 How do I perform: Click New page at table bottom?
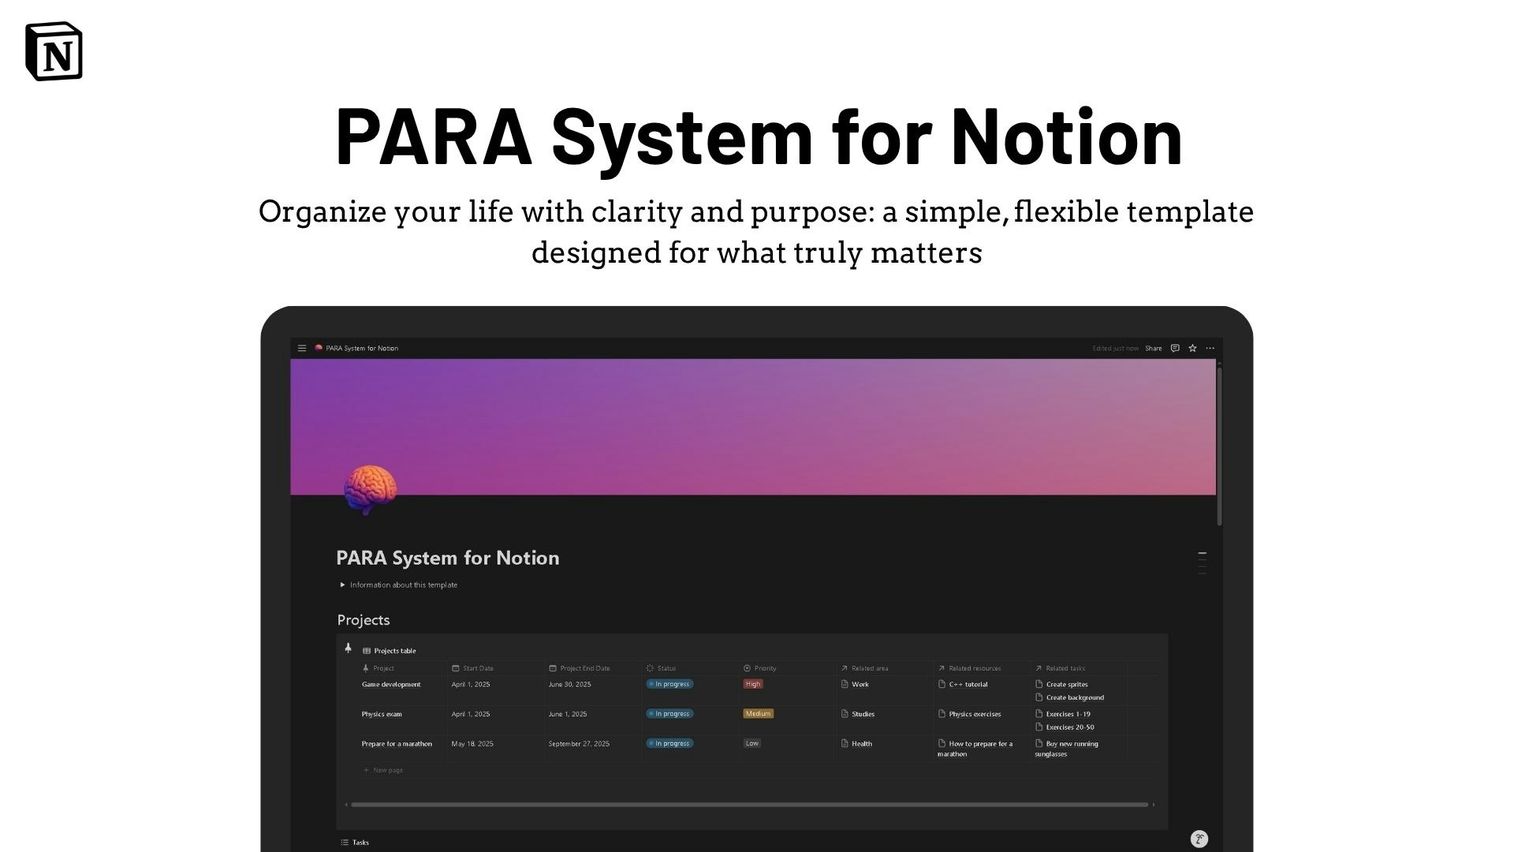pyautogui.click(x=383, y=770)
